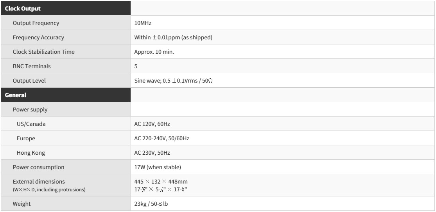The height and width of the screenshot is (212, 436).
Task: Click the Clock Output section header
Action: [x=23, y=9]
